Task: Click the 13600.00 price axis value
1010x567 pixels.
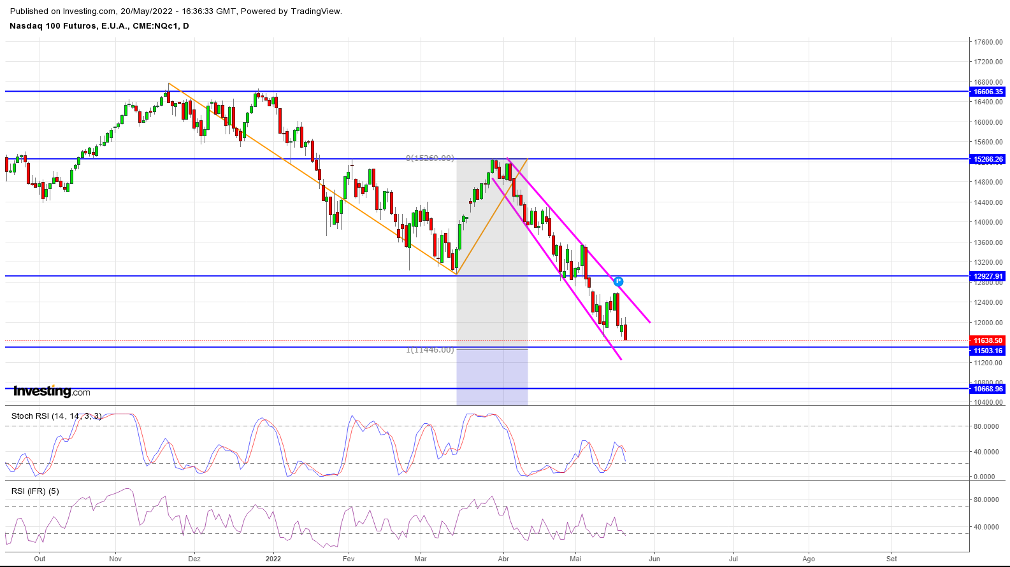Action: point(988,242)
